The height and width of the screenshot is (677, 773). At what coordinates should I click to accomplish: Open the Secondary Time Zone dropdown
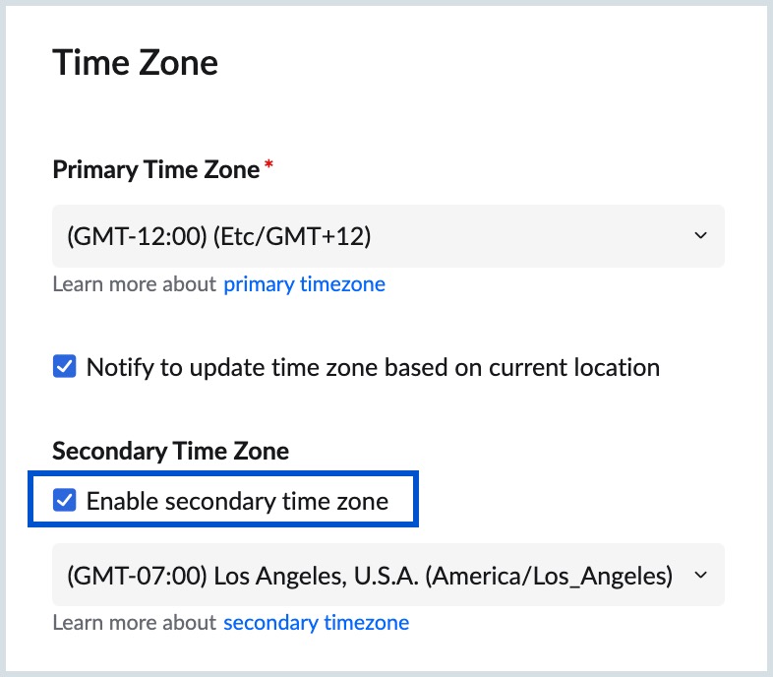387,575
